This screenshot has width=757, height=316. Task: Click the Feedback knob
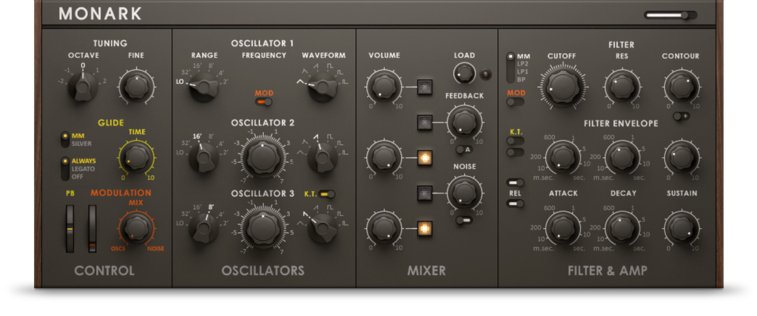464,122
